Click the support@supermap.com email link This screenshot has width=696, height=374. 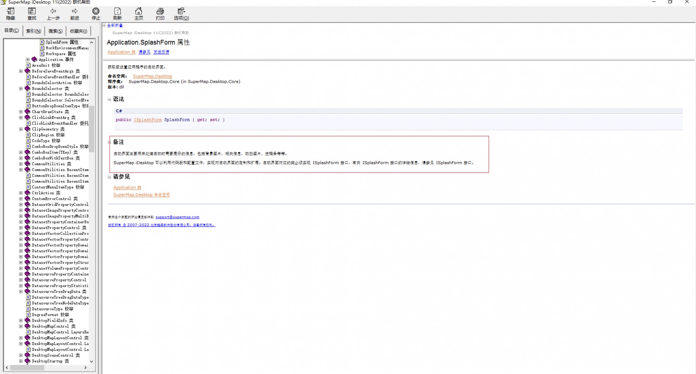click(x=177, y=217)
